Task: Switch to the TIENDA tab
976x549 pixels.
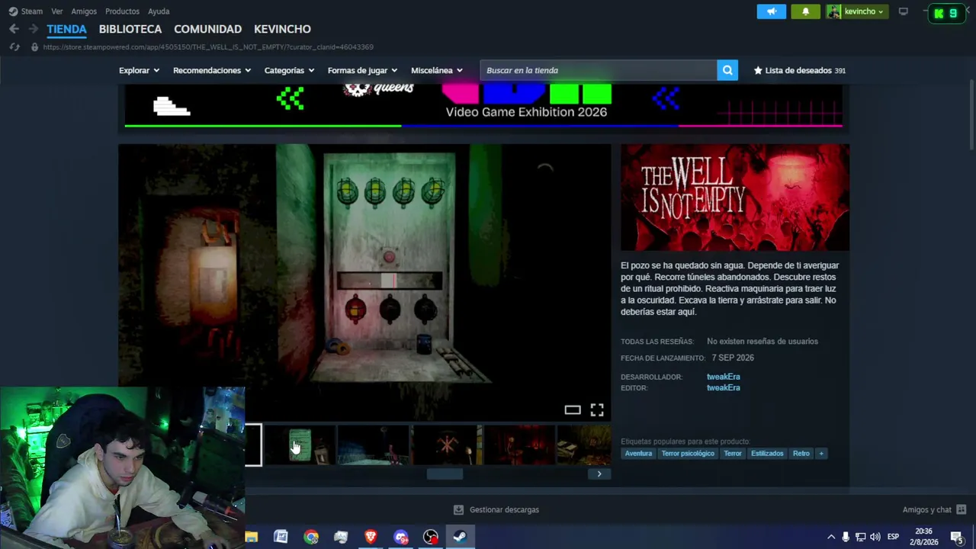Action: pos(66,29)
